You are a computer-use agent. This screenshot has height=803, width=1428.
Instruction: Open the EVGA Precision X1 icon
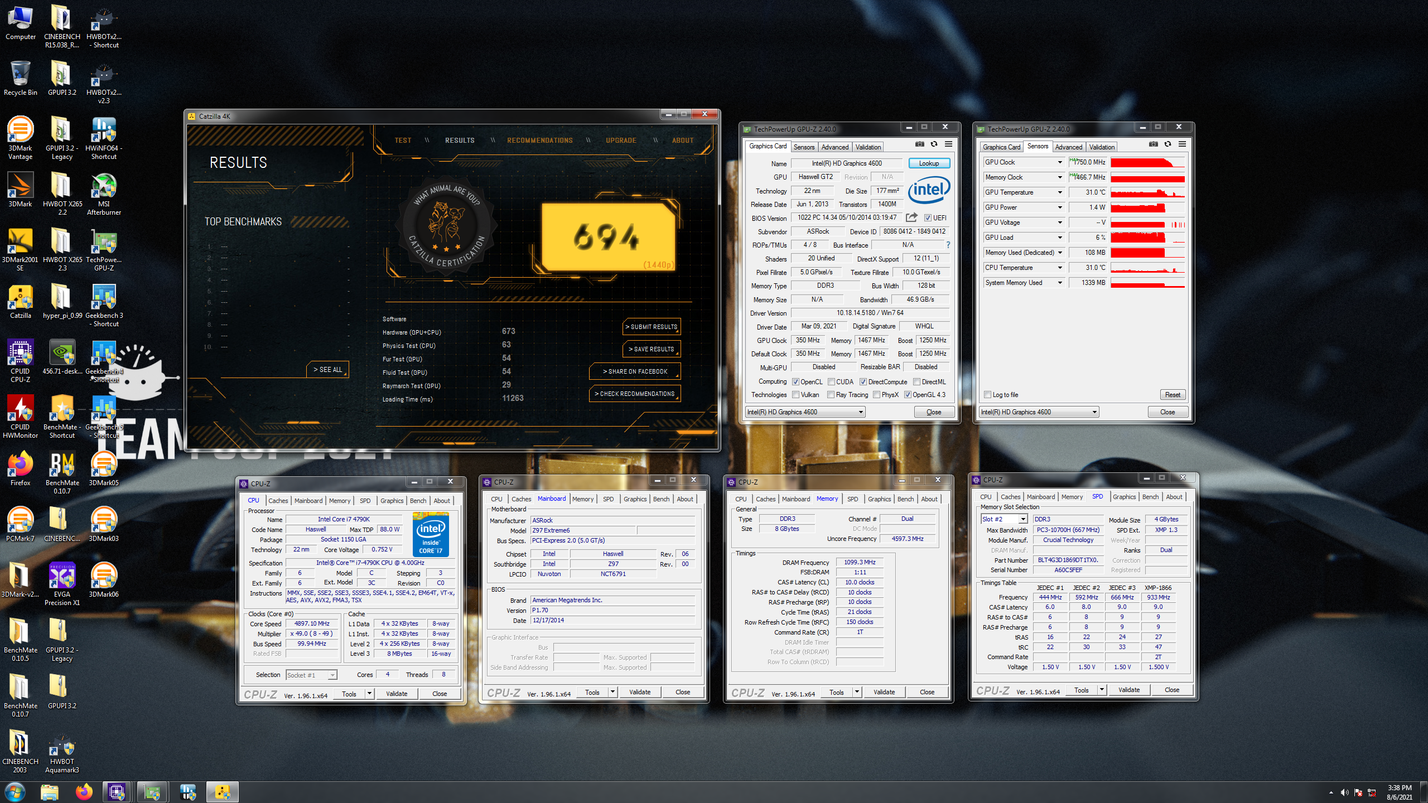point(62,584)
